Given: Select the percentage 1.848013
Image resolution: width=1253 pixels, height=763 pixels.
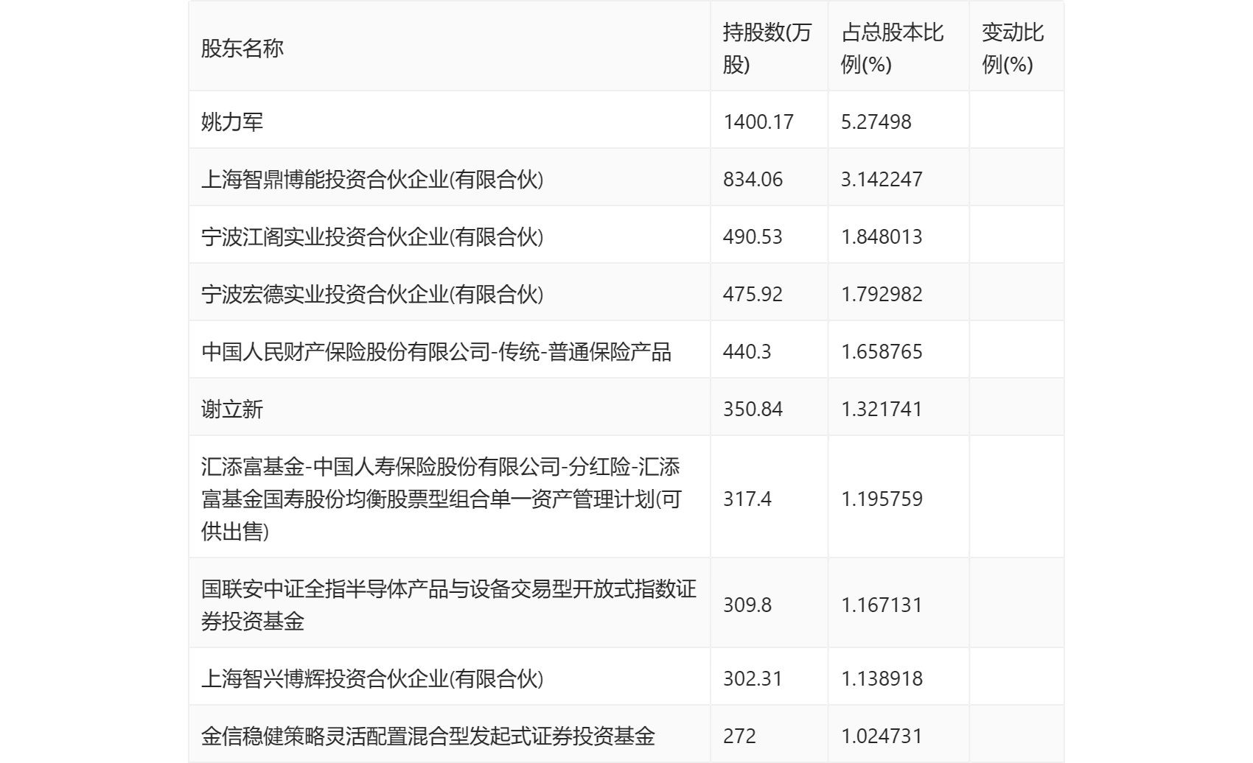Looking at the screenshot, I should point(882,236).
